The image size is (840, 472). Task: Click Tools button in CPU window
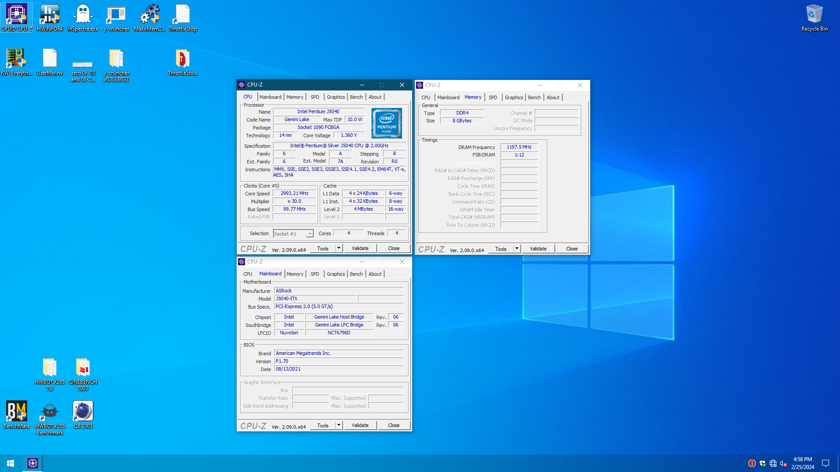click(x=323, y=248)
